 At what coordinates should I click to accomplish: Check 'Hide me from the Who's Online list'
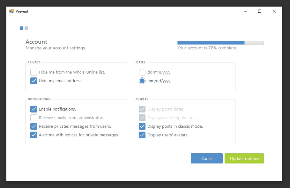click(x=34, y=72)
